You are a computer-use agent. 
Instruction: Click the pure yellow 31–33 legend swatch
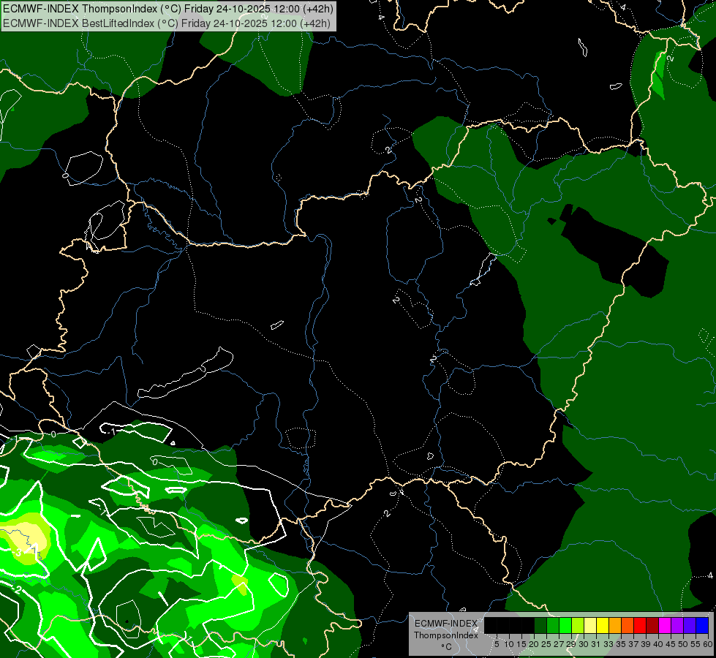click(x=602, y=625)
